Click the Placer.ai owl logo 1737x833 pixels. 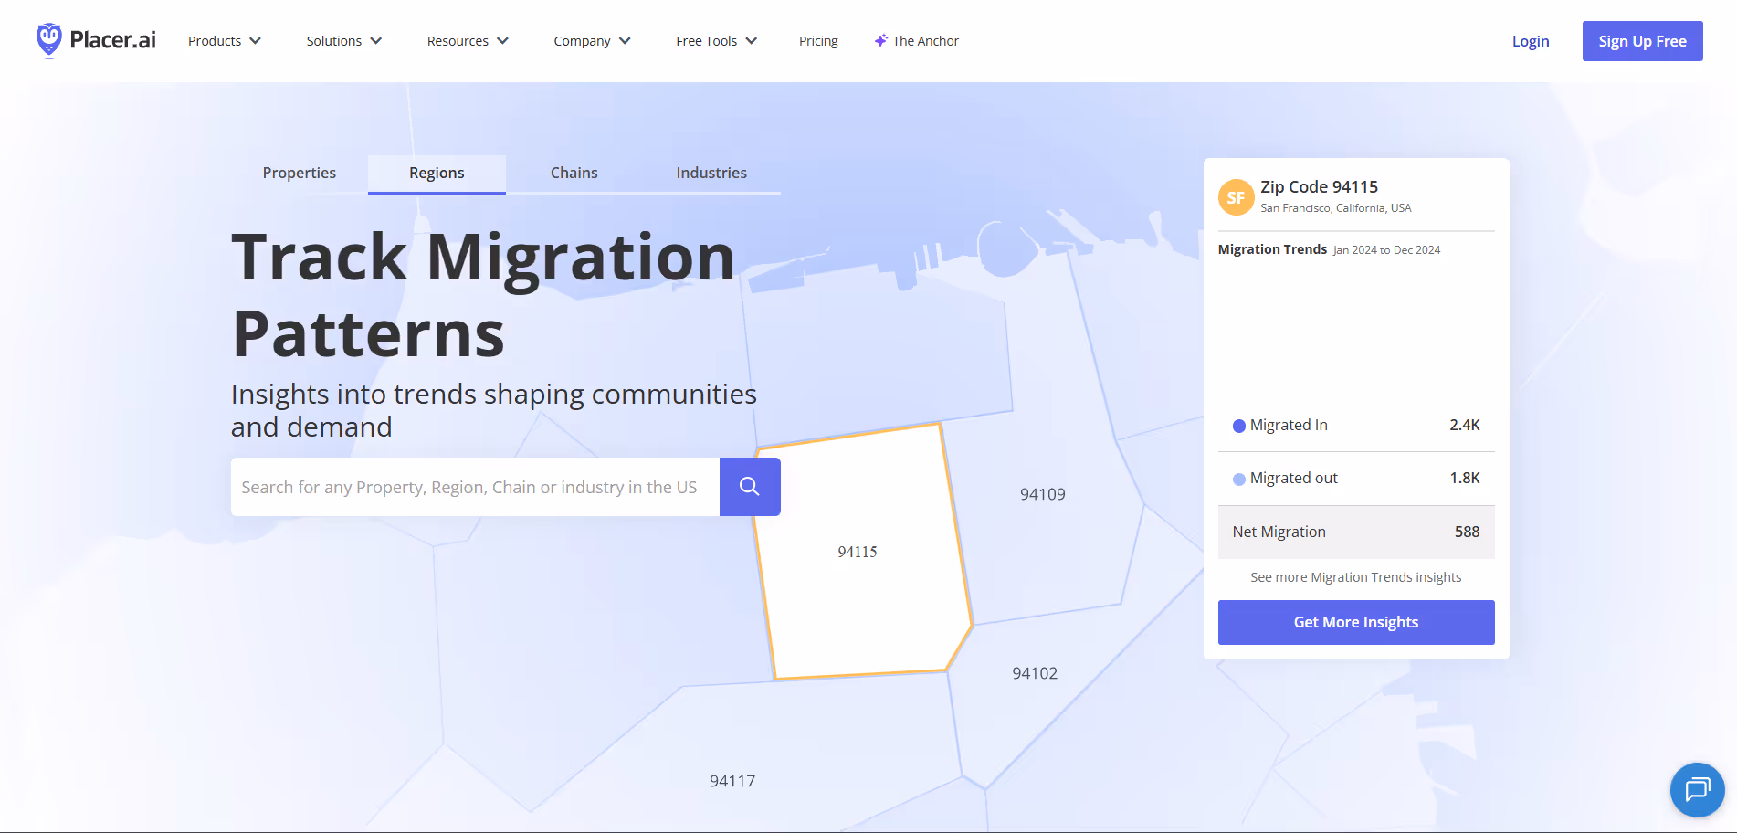(x=49, y=40)
